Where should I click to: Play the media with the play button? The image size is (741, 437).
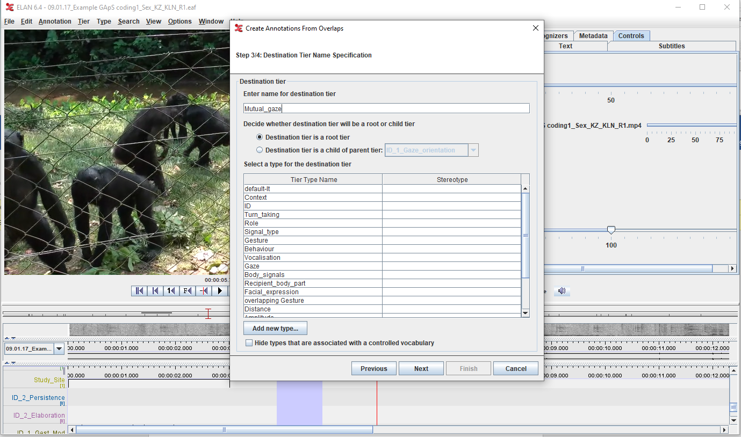click(x=220, y=291)
